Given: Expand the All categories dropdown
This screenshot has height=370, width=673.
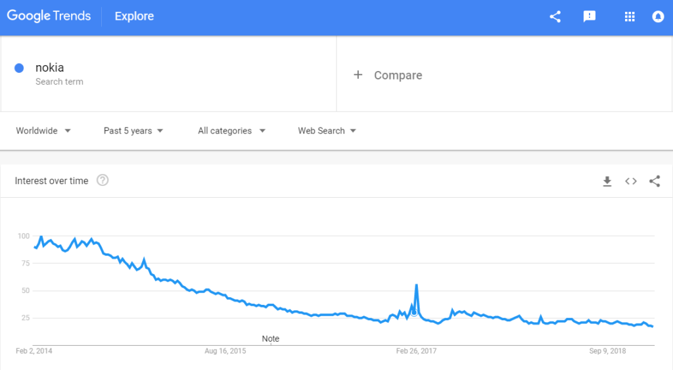Looking at the screenshot, I should pos(232,131).
